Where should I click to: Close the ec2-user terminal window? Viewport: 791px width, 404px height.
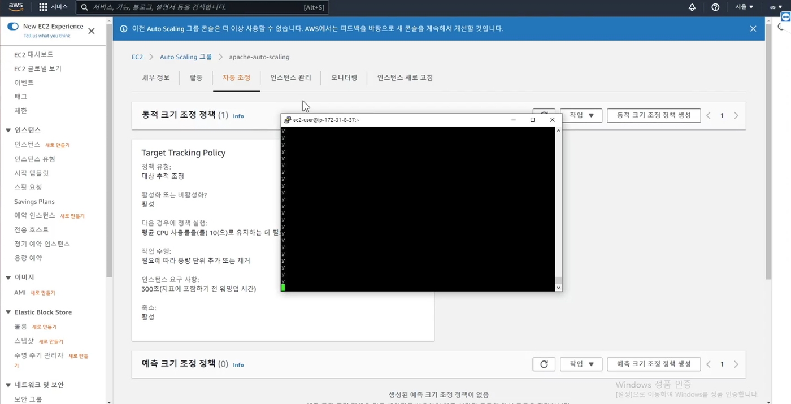[553, 120]
